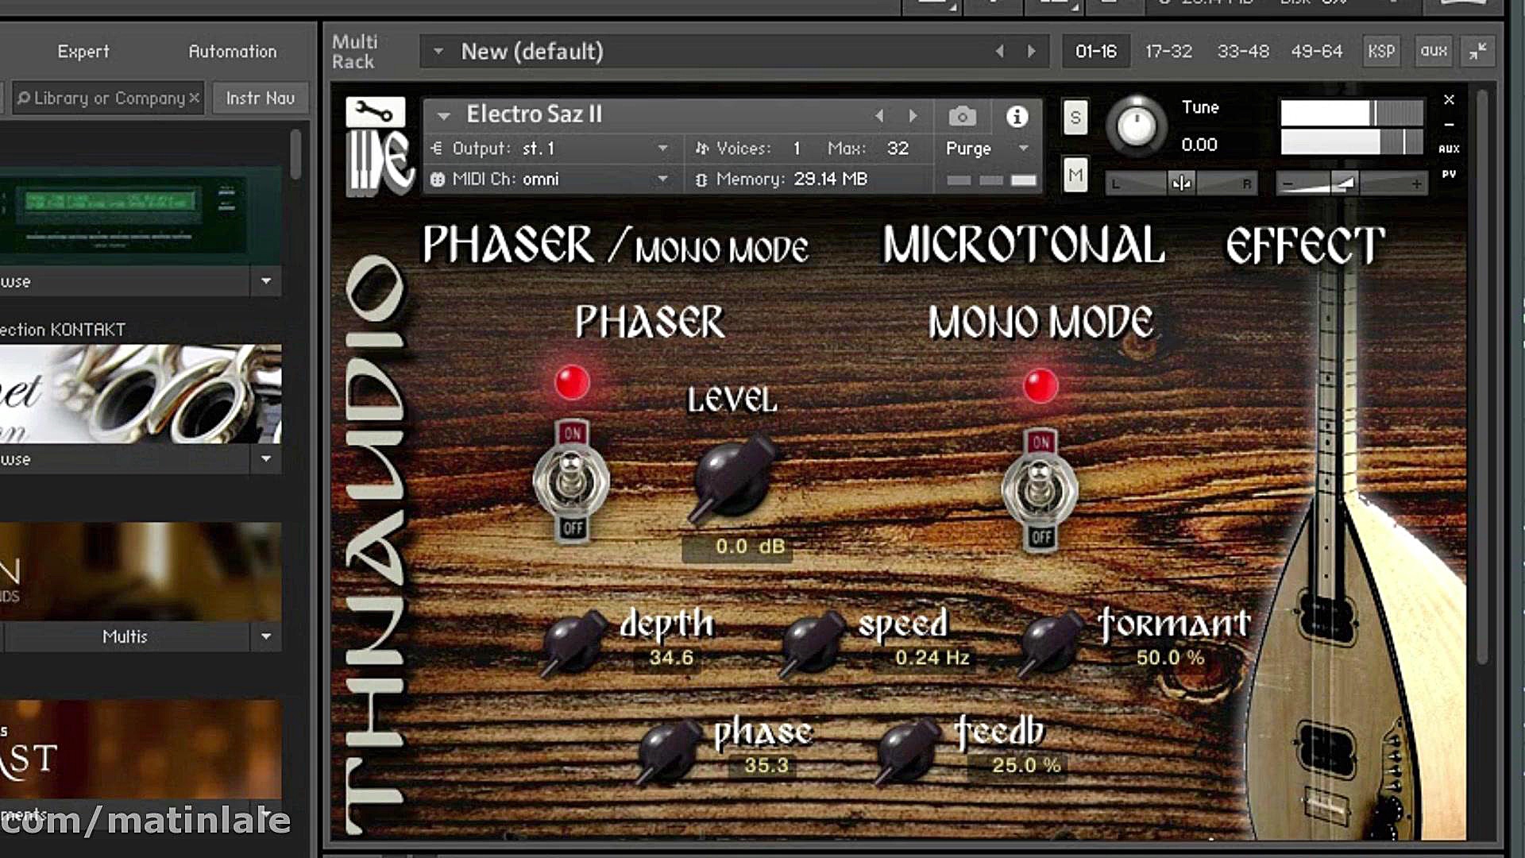Switch to the Effect tab
1525x858 pixels.
pyautogui.click(x=1304, y=245)
